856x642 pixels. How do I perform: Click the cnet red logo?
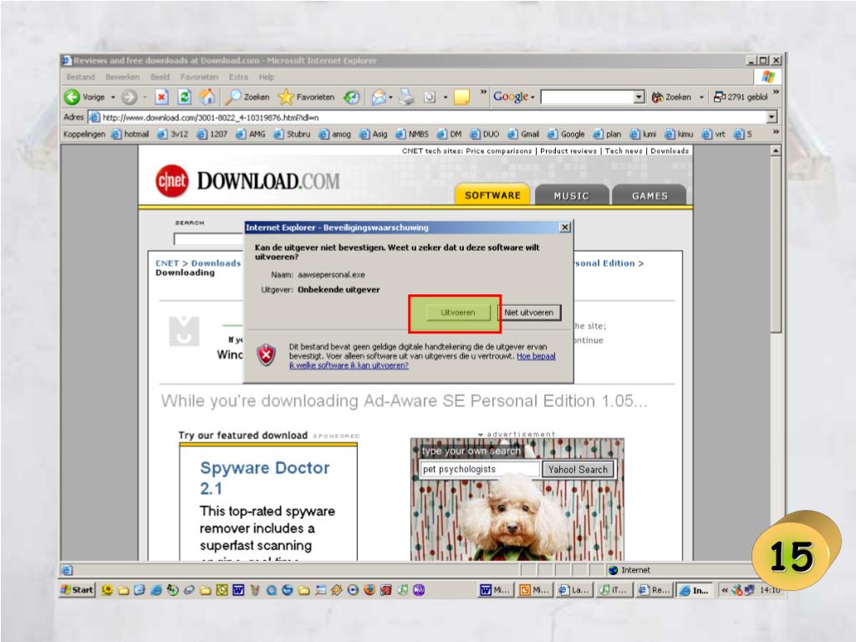[172, 181]
